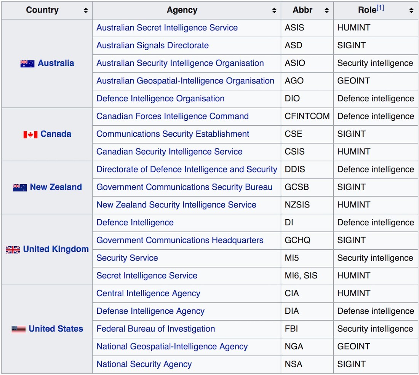
Task: Select the 'MI6, SIS' abbreviation cell
Action: pos(307,276)
